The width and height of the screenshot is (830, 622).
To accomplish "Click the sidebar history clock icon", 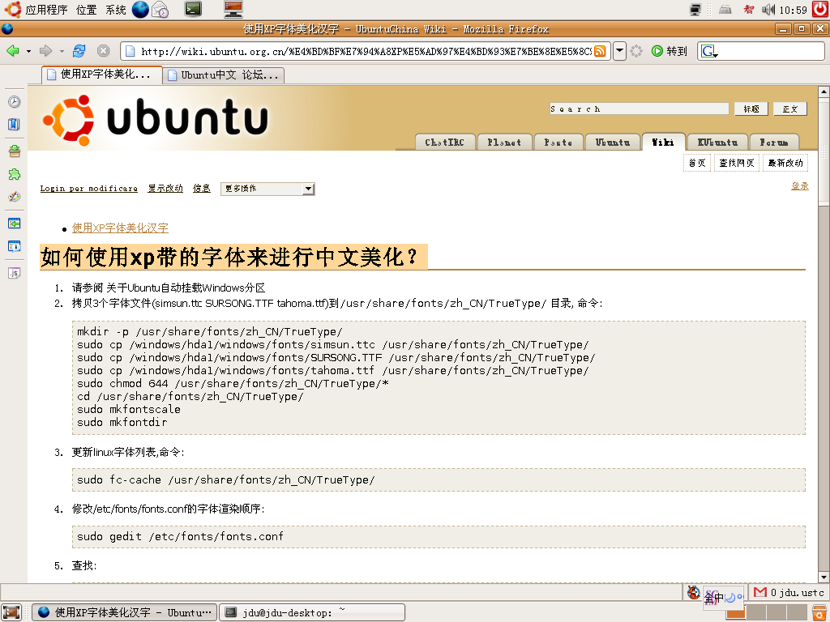I will 15,101.
